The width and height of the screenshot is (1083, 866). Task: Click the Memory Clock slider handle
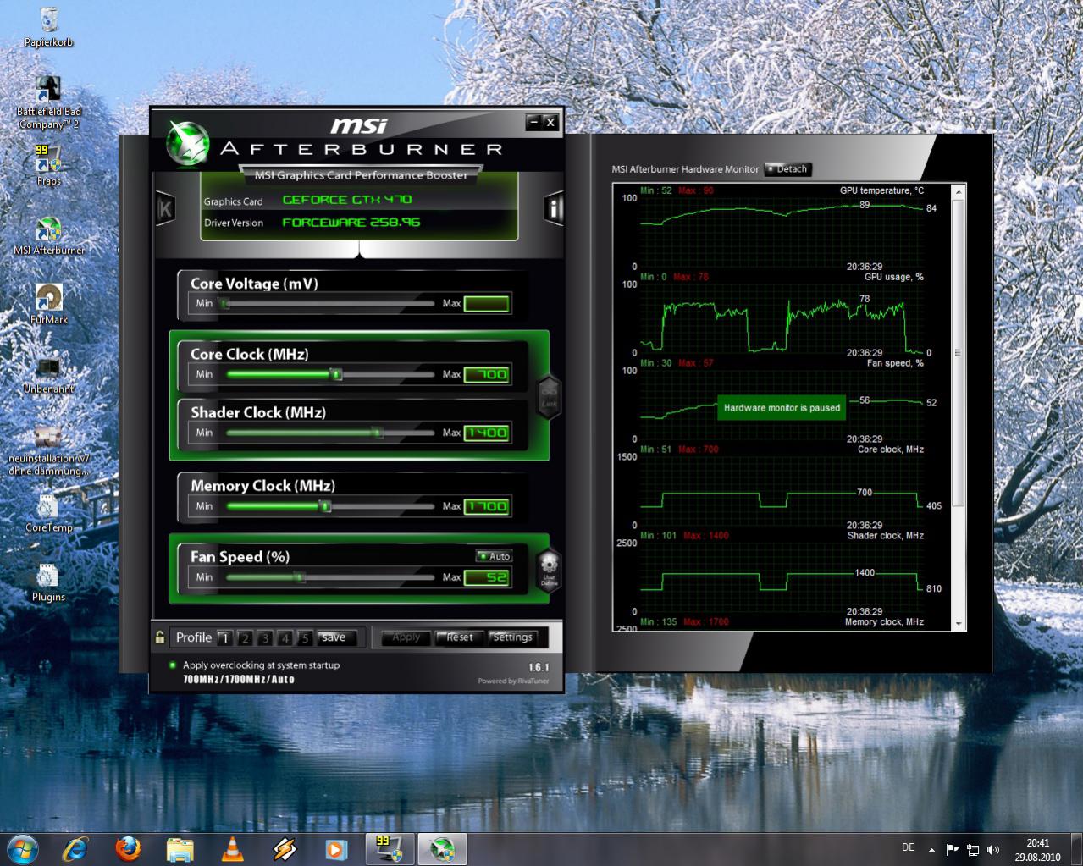point(324,506)
